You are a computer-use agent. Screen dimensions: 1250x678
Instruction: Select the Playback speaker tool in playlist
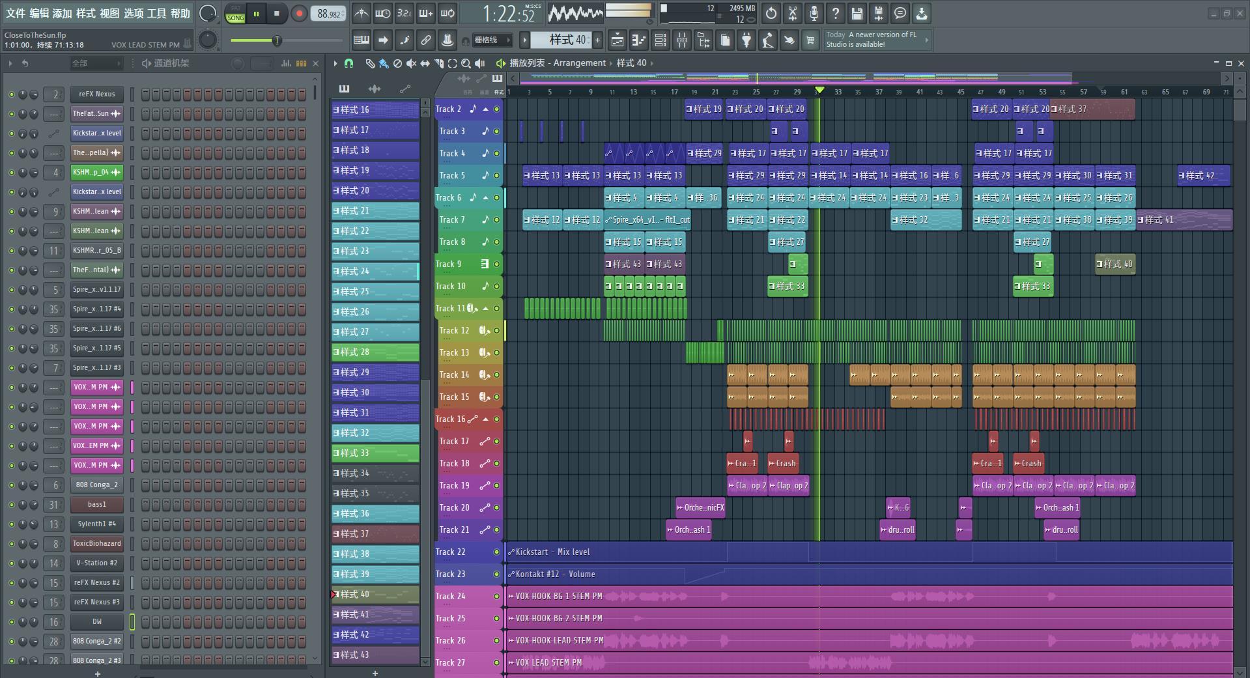tap(480, 63)
